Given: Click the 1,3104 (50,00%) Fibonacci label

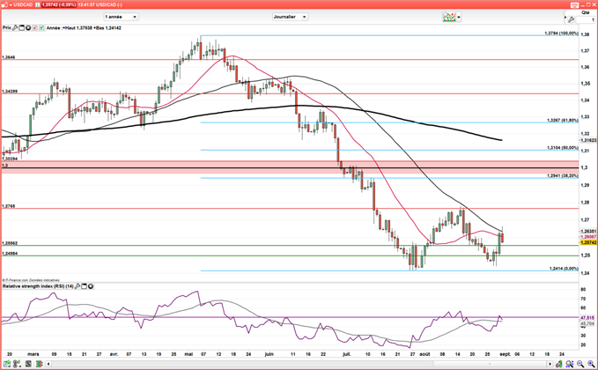Looking at the screenshot, I should point(563,148).
